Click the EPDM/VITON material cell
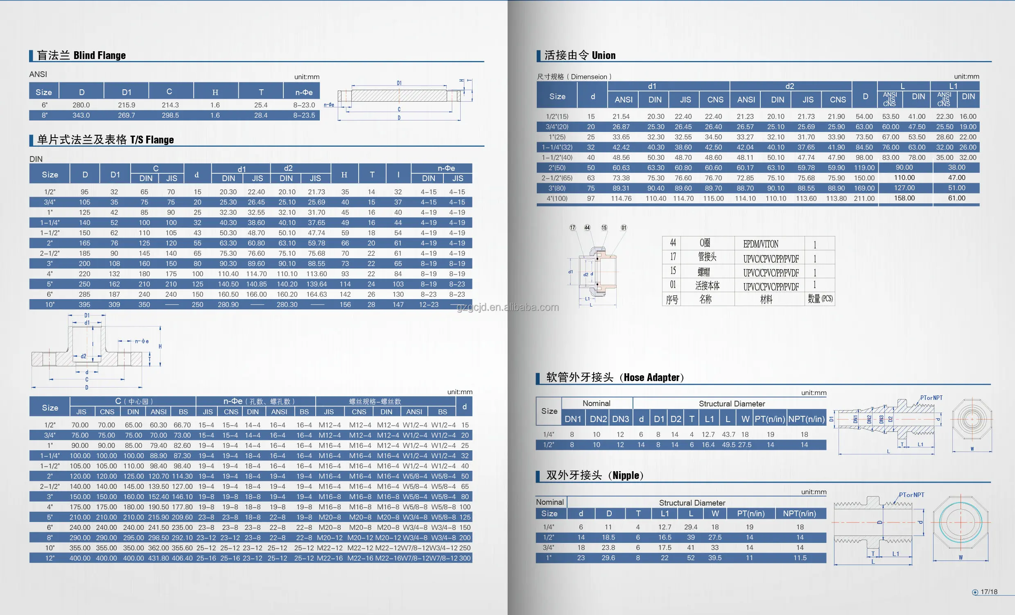Screen dimensions: 1015x615 pyautogui.click(x=761, y=244)
